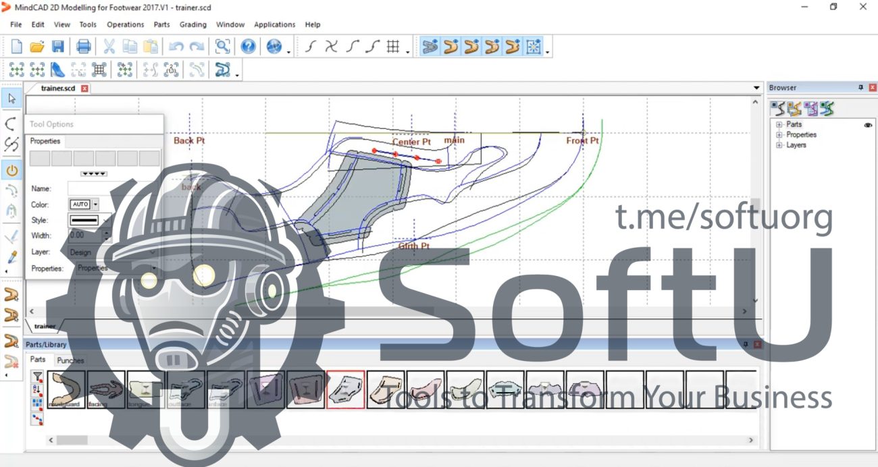The height and width of the screenshot is (467, 878).
Task: Select the arc curve tool in the left toolbar
Action: (11, 123)
